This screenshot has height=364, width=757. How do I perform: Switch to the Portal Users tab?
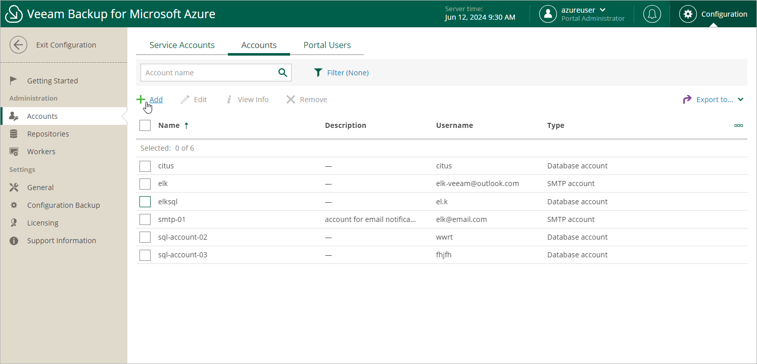coord(327,45)
